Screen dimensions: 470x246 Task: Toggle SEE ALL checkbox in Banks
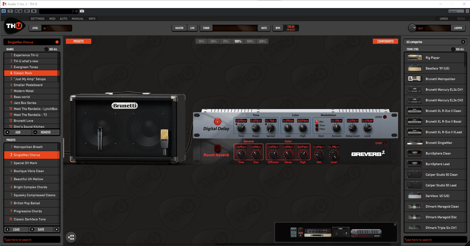point(46,49)
